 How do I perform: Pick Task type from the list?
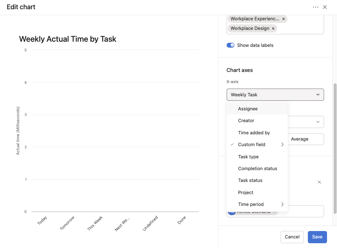248,156
